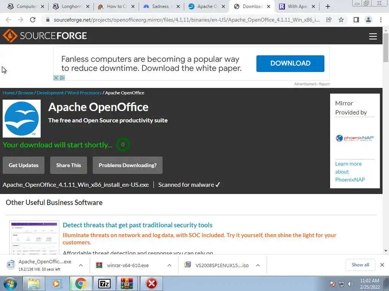
Task: Open the Home breadcrumb link
Action: [9, 93]
